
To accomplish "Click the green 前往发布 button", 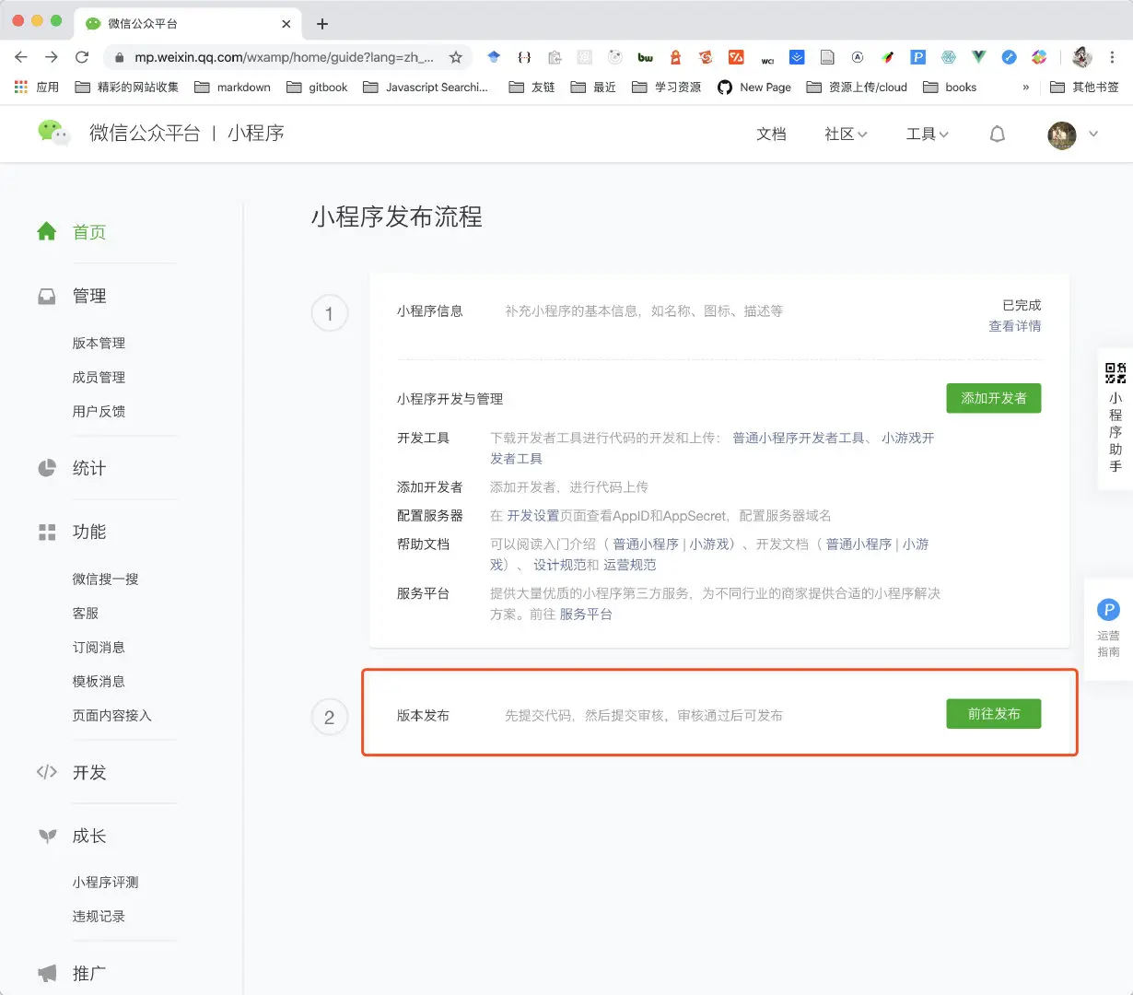I will pyautogui.click(x=994, y=714).
